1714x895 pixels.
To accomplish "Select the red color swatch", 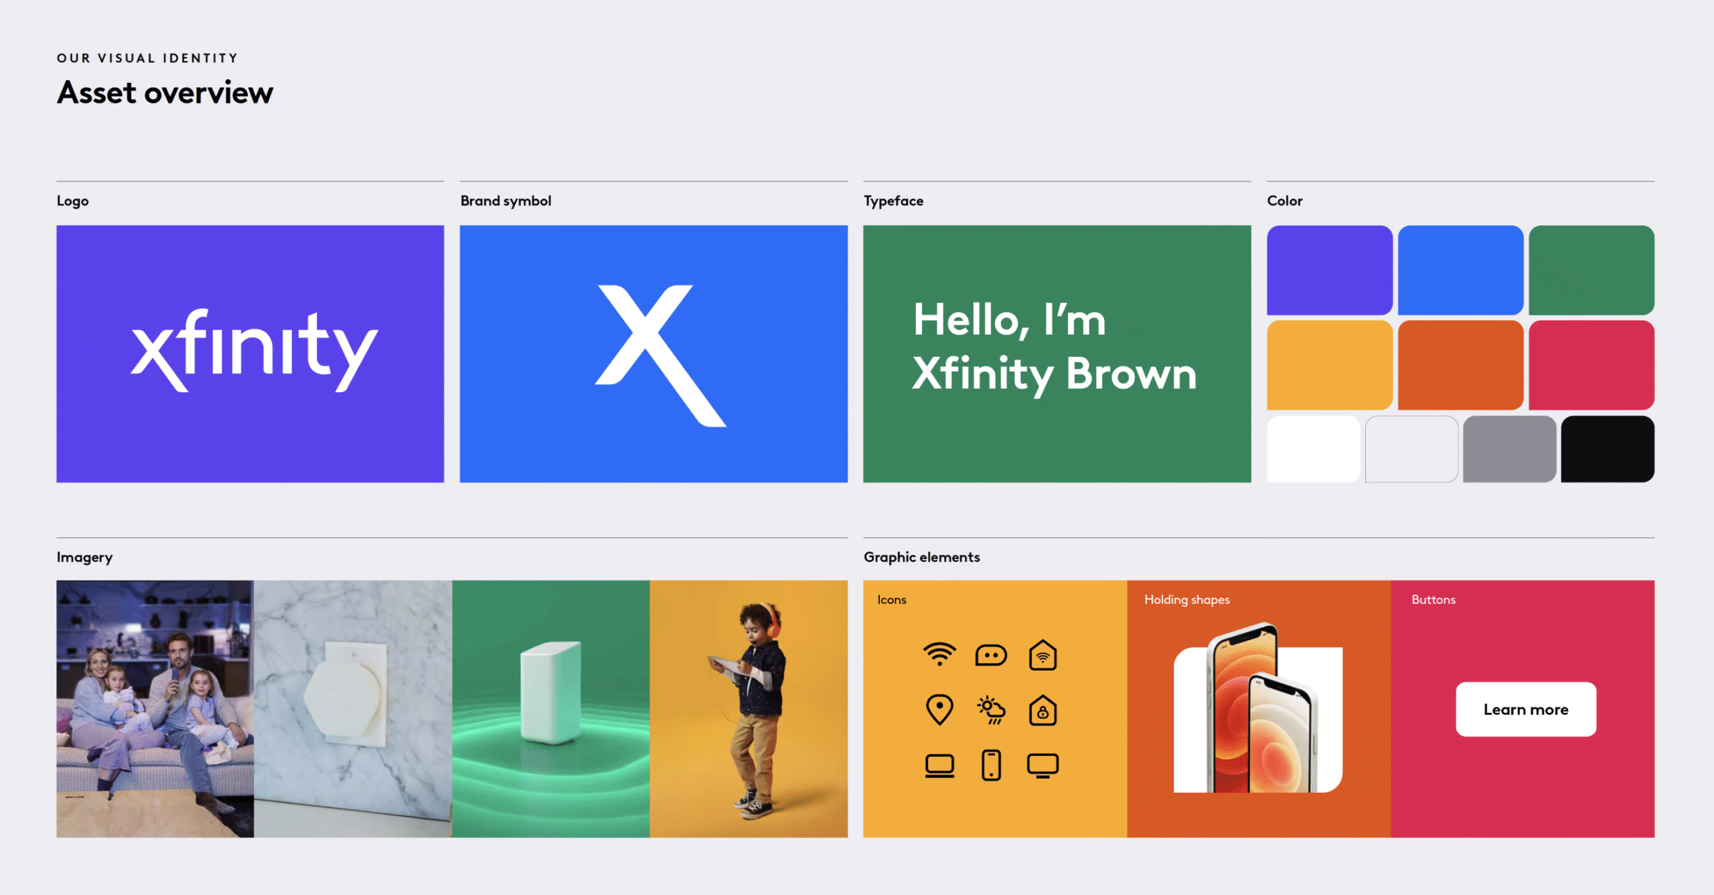I will (1591, 365).
